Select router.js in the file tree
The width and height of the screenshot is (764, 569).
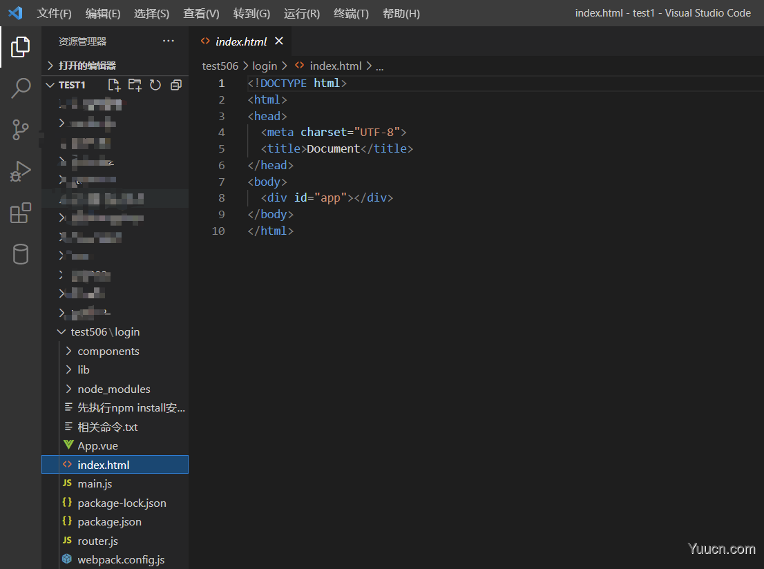click(x=97, y=541)
